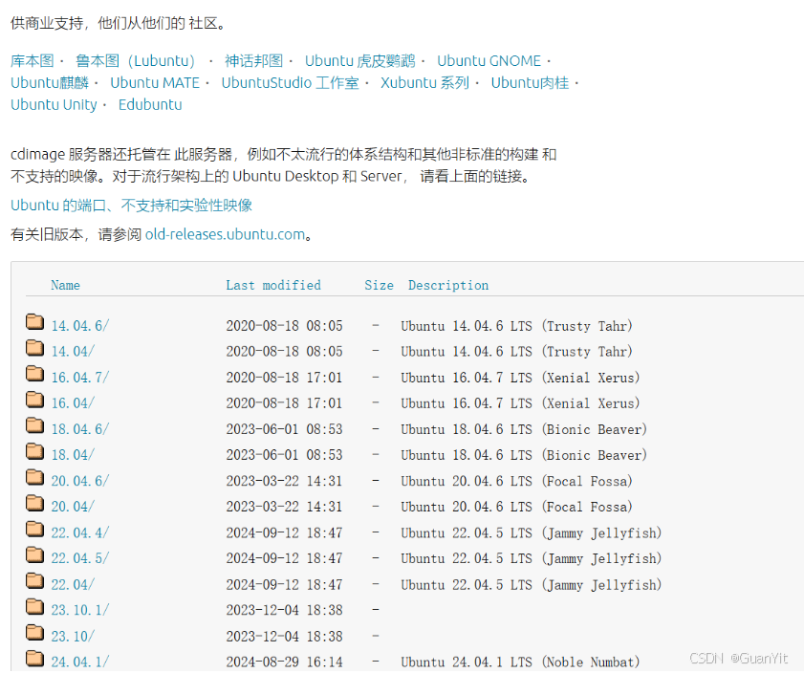
Task: Open the 24.04.1/ directory link
Action: [80, 662]
